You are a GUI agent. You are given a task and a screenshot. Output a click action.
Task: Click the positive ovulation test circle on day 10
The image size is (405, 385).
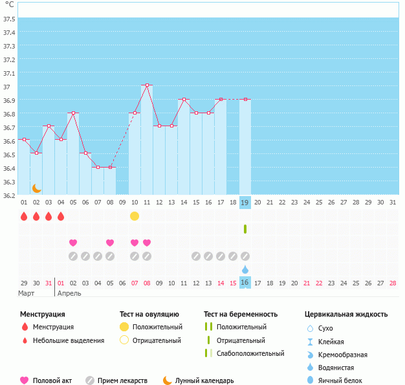click(x=135, y=216)
